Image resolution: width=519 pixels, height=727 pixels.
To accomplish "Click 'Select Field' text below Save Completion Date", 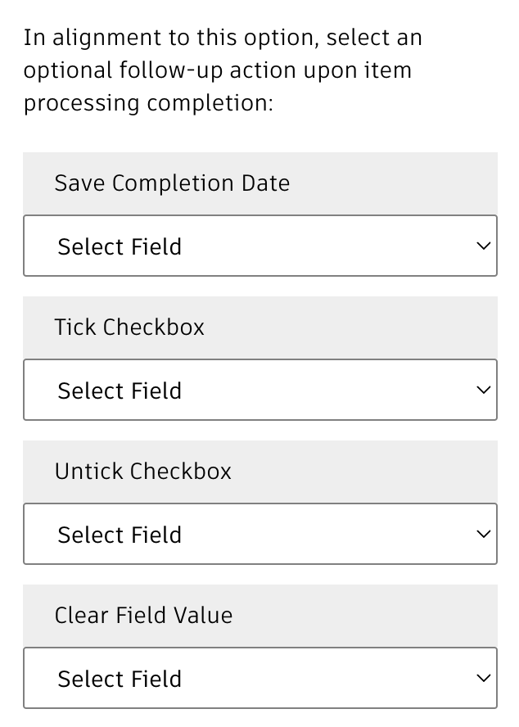I will 120,246.
